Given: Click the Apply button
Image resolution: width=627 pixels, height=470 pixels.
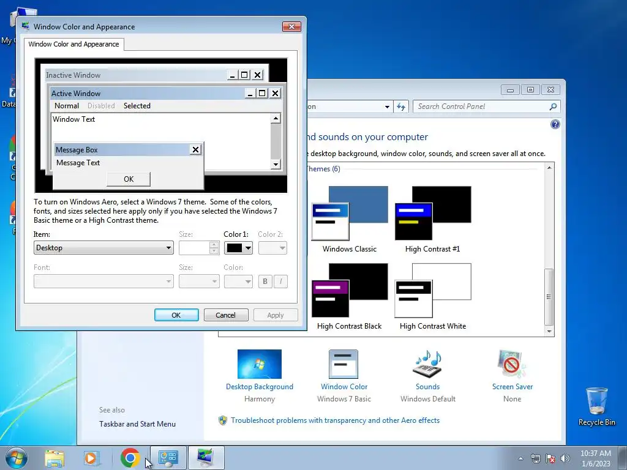Looking at the screenshot, I should (276, 315).
